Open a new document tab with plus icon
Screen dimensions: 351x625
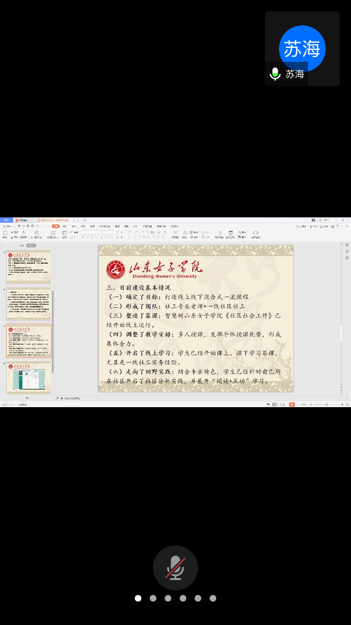(x=85, y=220)
